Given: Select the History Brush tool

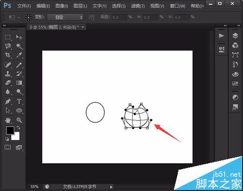Looking at the screenshot, I should coord(19,74).
